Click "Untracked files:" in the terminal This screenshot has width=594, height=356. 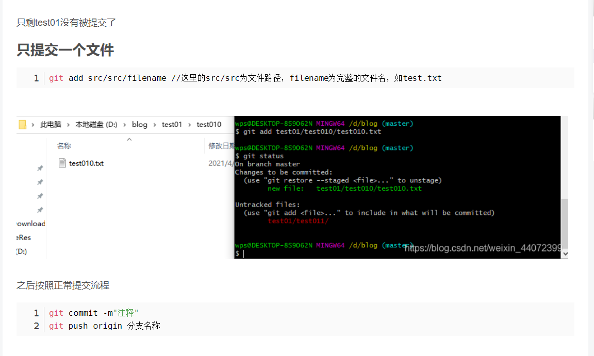click(268, 205)
